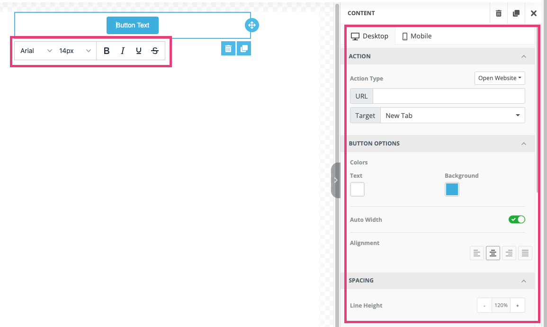Select right alignment for the button
547x327 pixels.
click(x=509, y=253)
